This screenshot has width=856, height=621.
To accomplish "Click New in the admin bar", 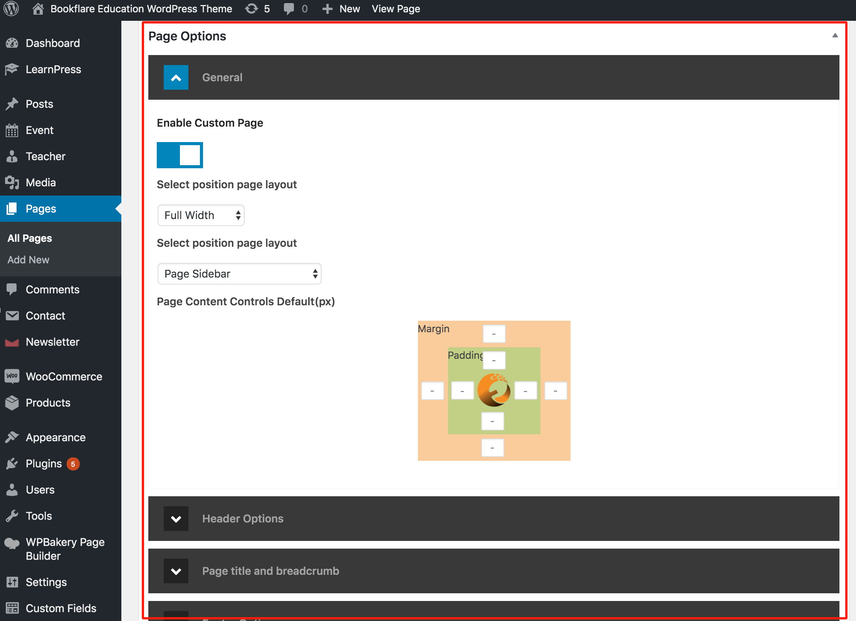I will 349,8.
